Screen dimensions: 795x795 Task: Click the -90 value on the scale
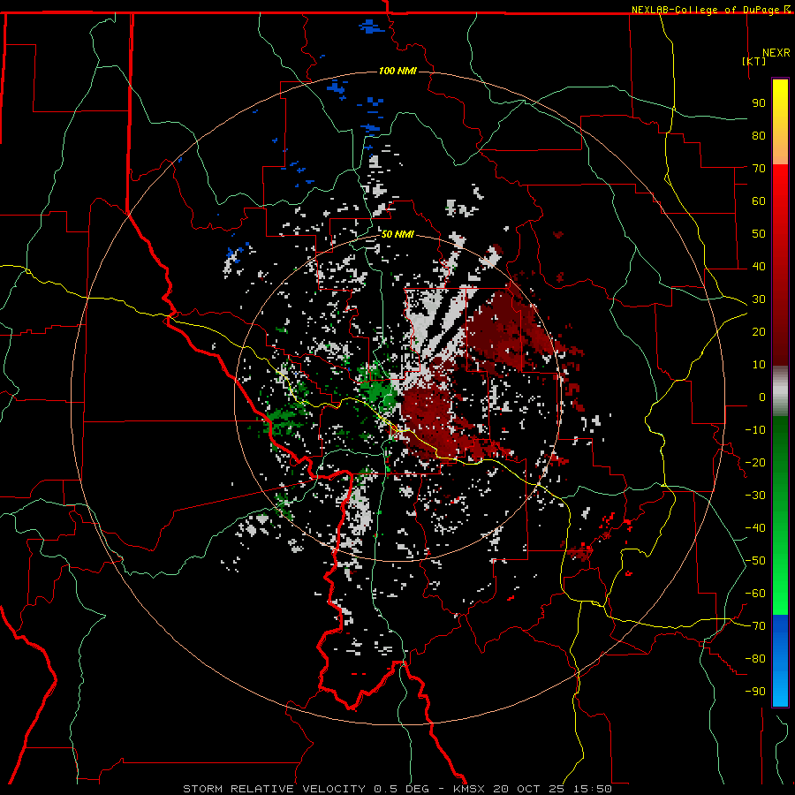(x=755, y=692)
